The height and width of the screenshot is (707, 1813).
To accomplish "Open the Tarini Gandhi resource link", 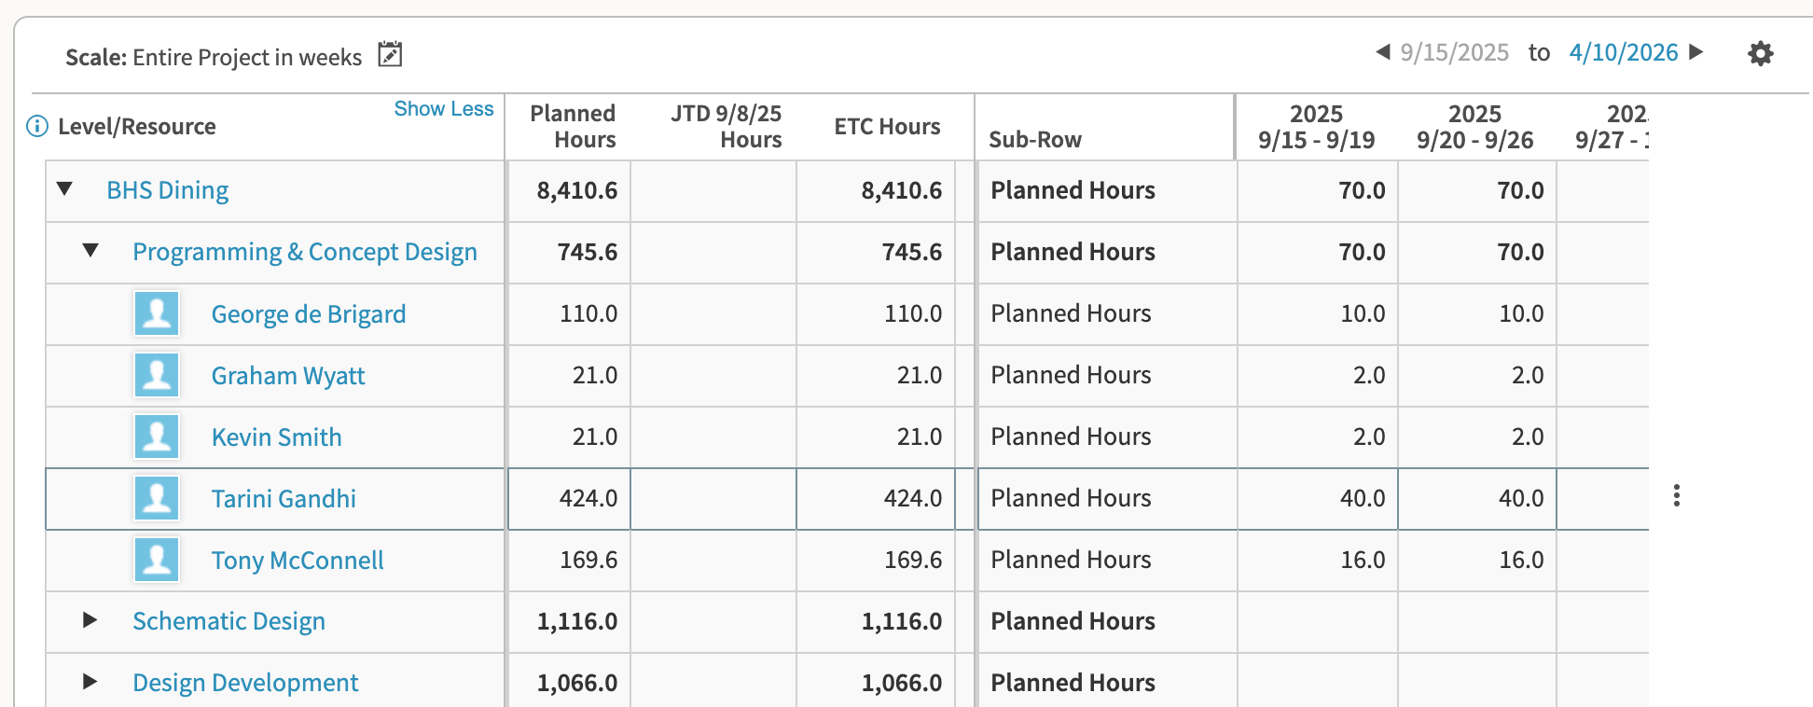I will 284,499.
